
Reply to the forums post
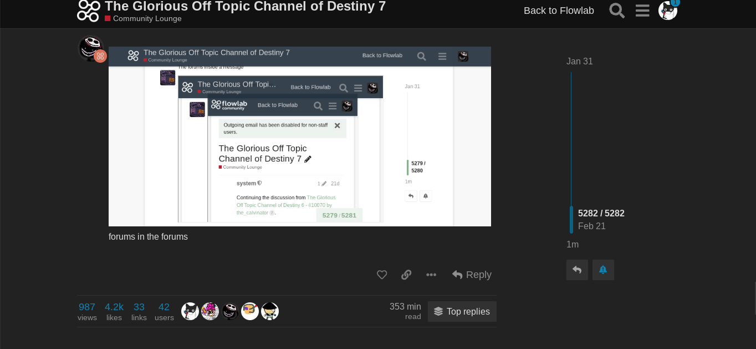pos(472,275)
